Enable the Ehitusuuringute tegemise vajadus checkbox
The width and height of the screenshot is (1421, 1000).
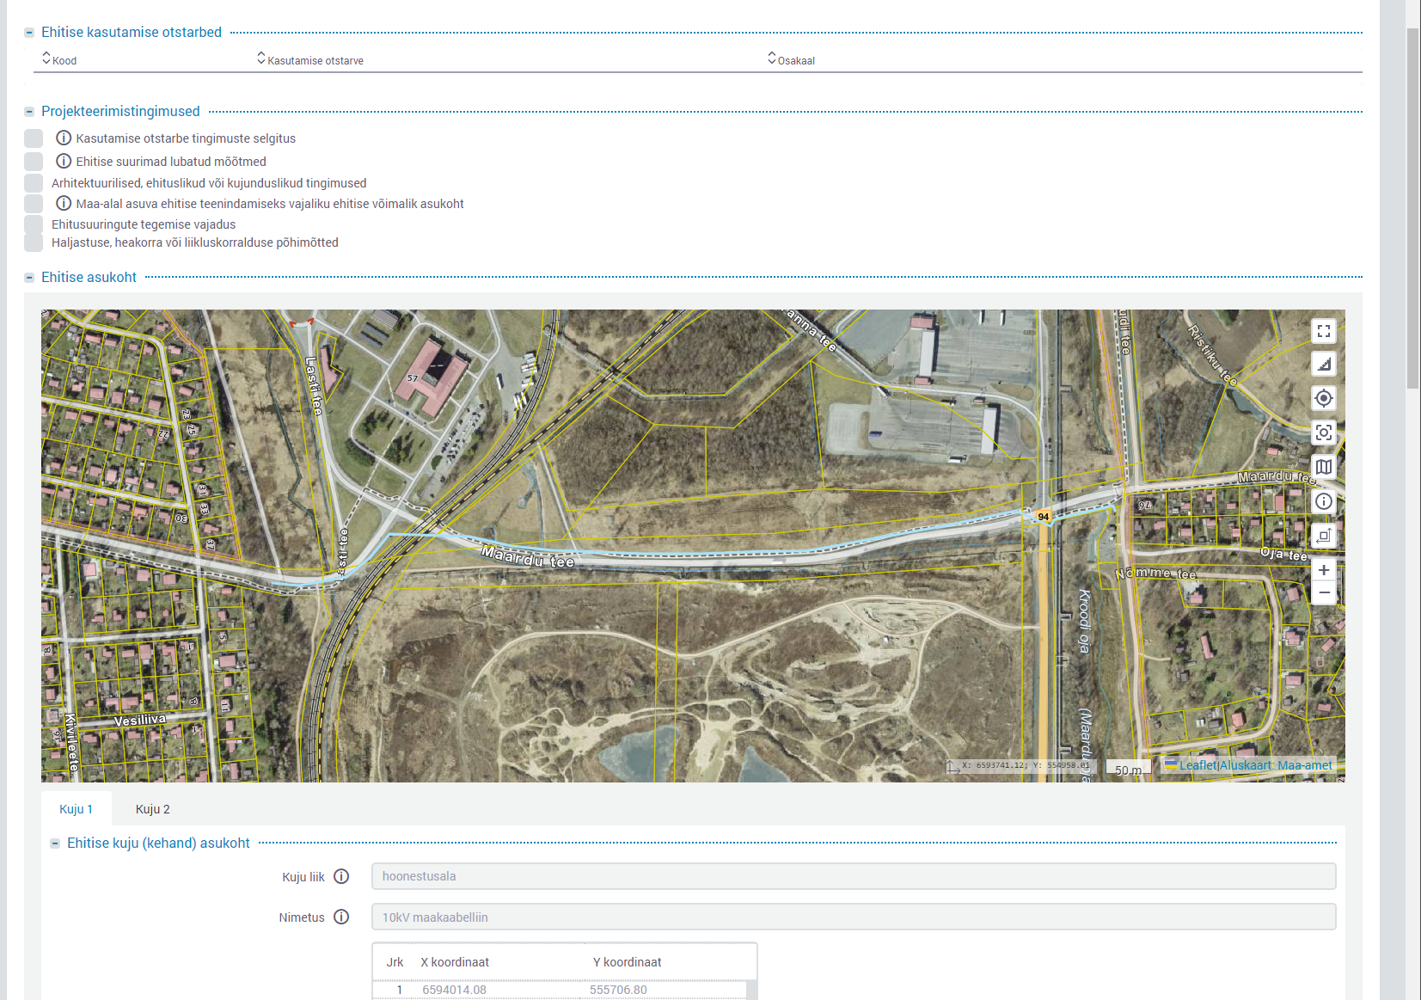pyautogui.click(x=34, y=224)
